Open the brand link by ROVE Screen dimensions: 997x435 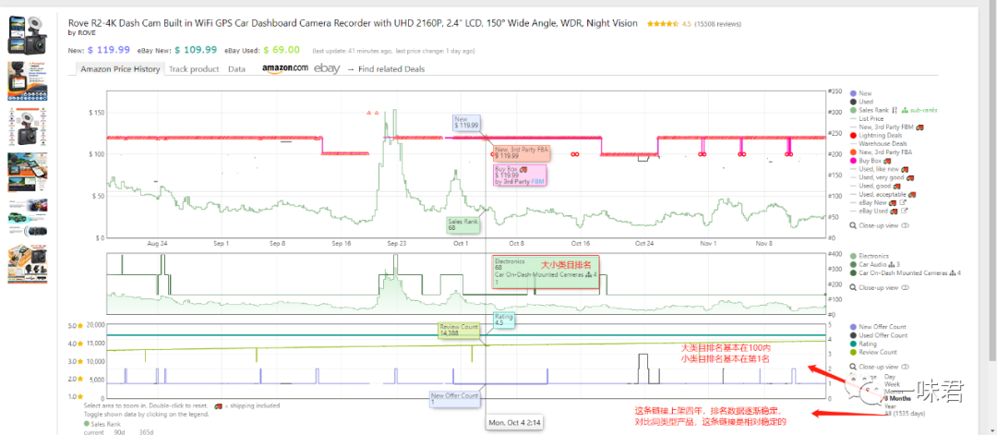(x=81, y=33)
